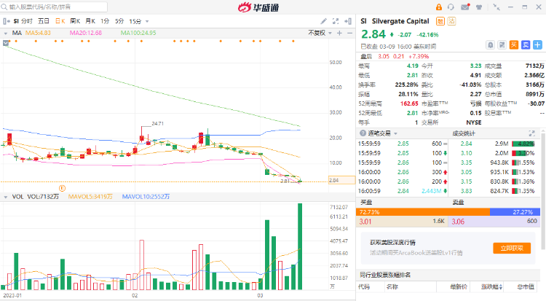Select the 月K monthly candlestick tab
The width and height of the screenshot is (546, 301).
click(90, 21)
